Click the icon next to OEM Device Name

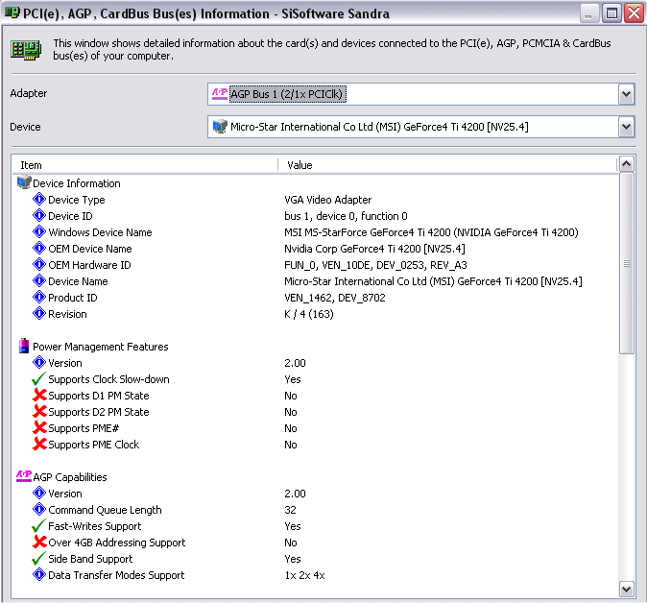(x=39, y=248)
